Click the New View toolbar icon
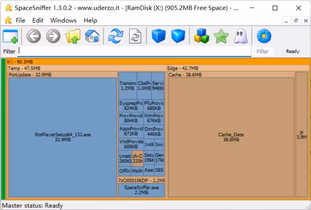 pyautogui.click(x=10, y=36)
